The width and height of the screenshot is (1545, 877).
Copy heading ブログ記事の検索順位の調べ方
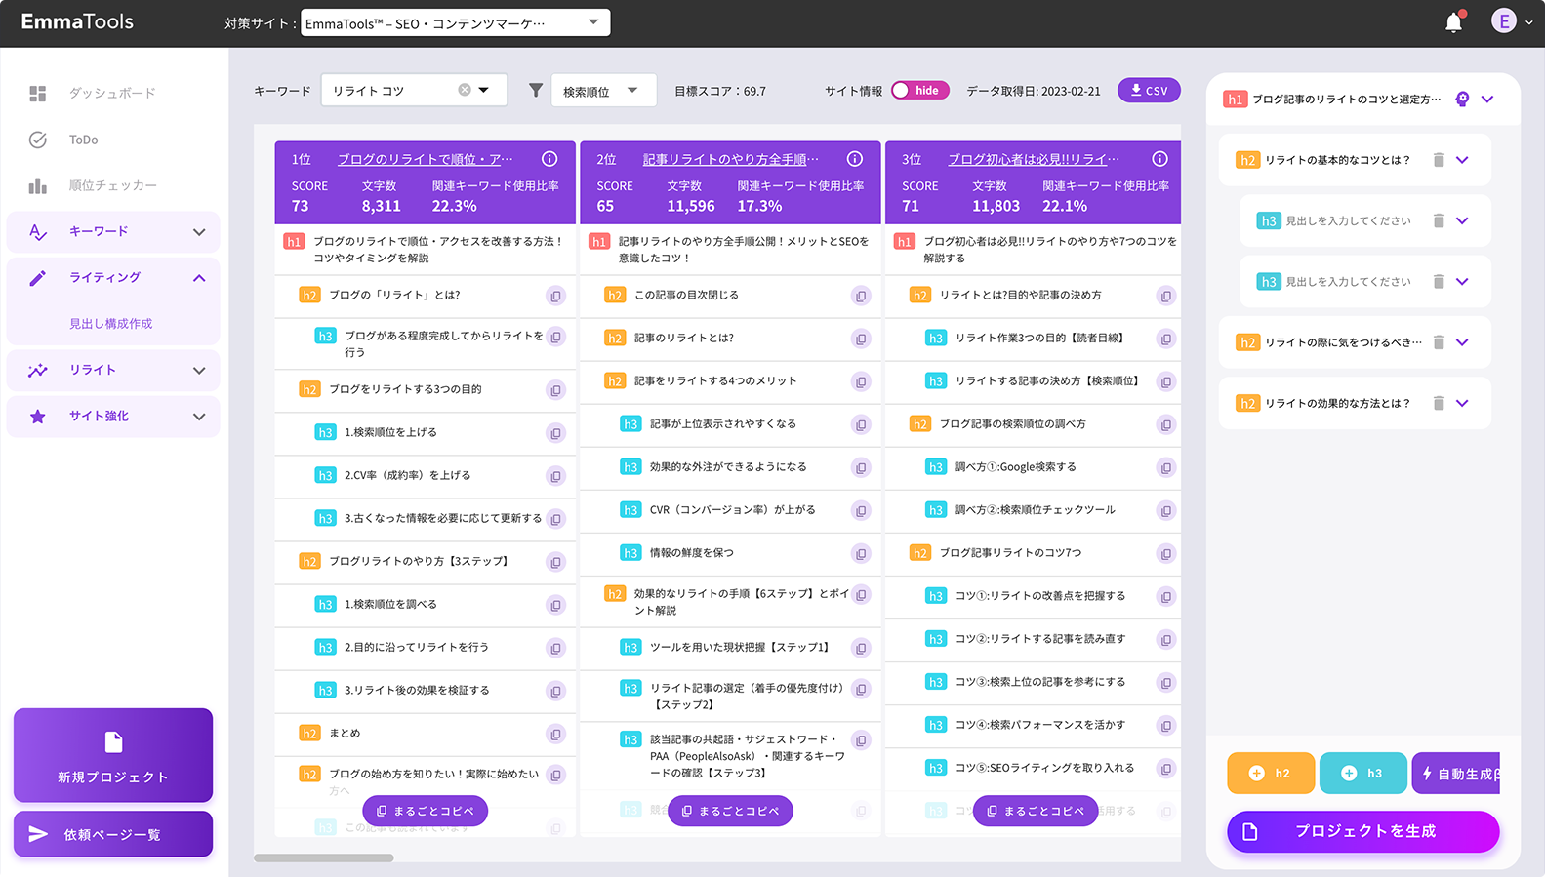point(1165,424)
